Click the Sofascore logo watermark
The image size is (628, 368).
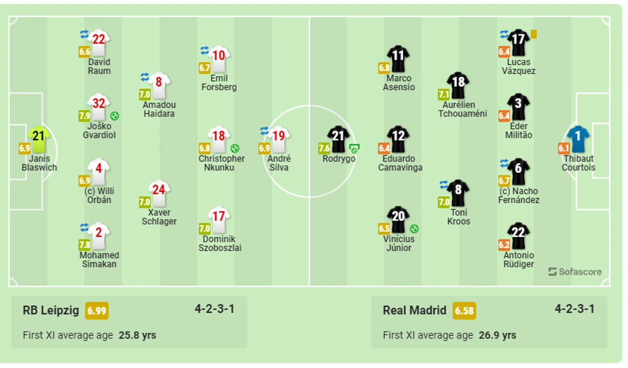(575, 272)
